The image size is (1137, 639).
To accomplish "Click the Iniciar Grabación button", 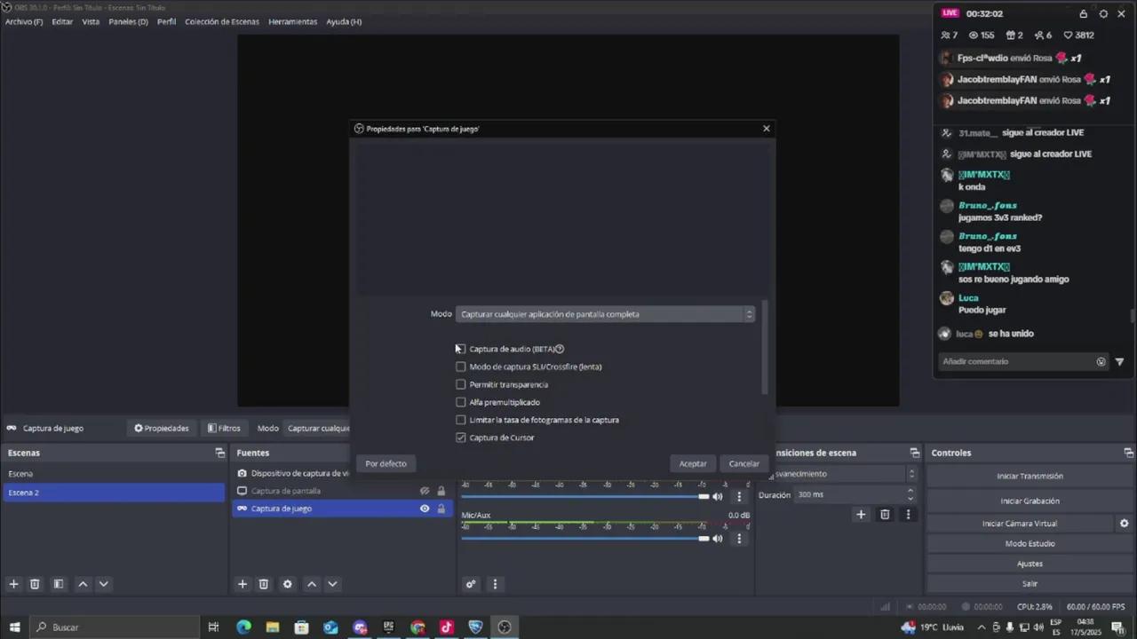I will [1030, 501].
